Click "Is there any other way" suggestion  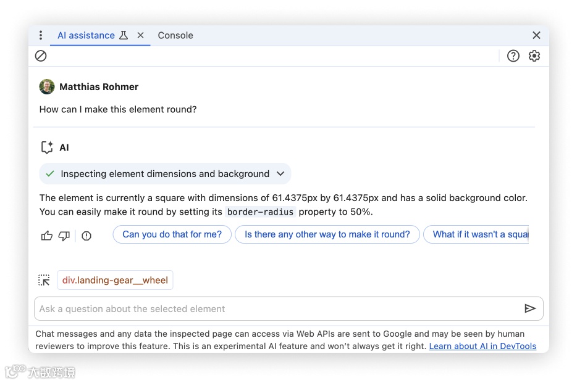click(x=327, y=234)
